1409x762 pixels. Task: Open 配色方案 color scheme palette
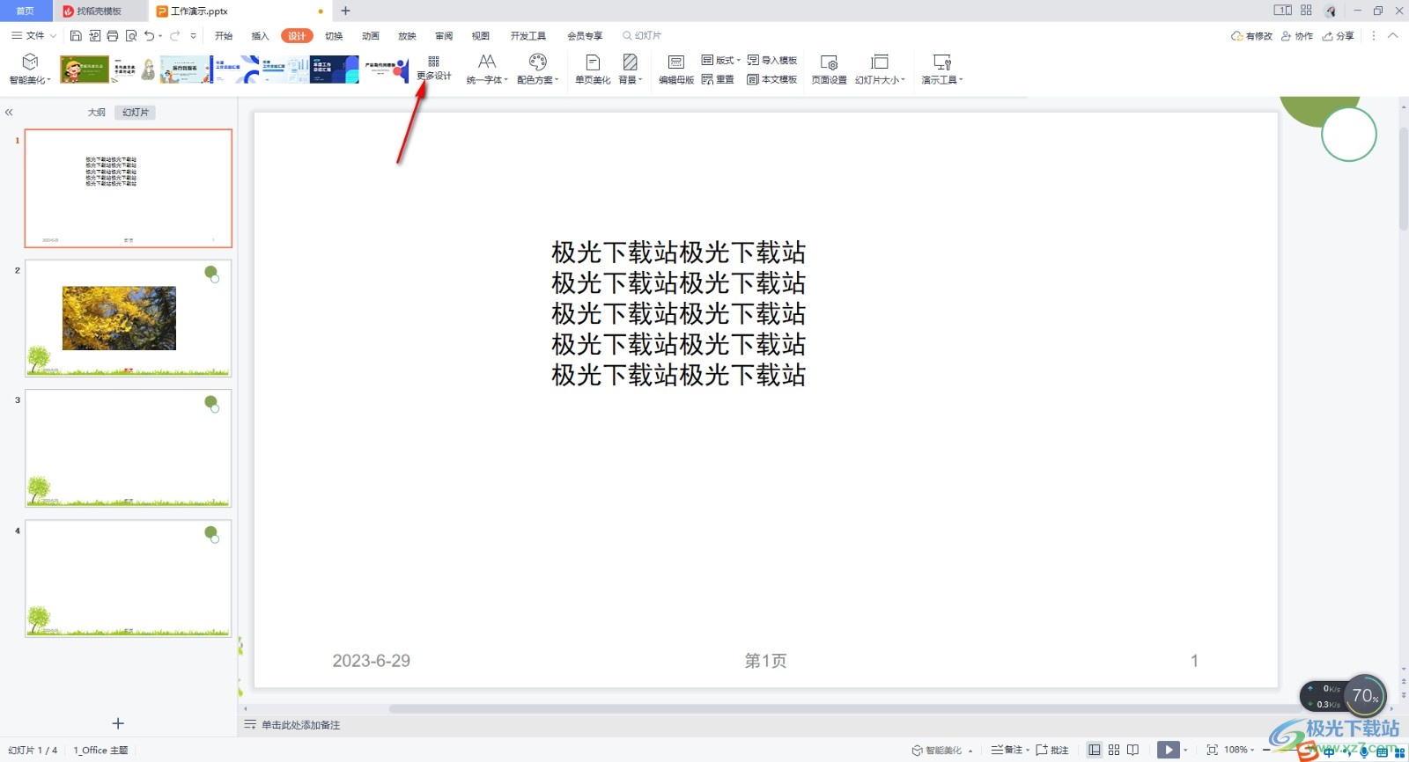538,69
